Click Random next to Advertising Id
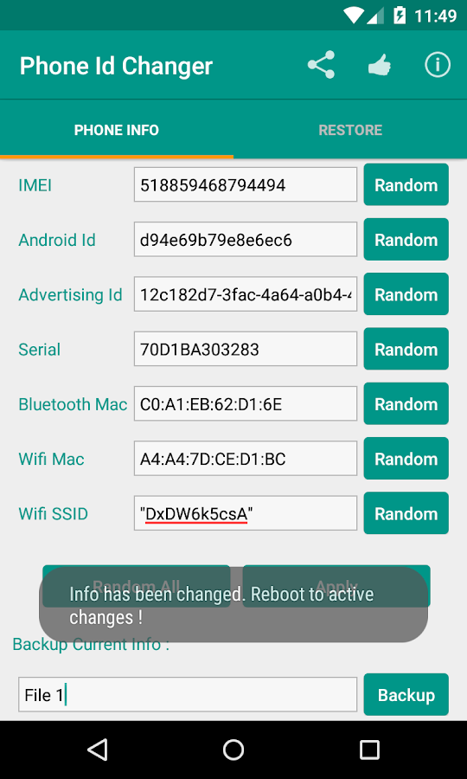 click(406, 294)
